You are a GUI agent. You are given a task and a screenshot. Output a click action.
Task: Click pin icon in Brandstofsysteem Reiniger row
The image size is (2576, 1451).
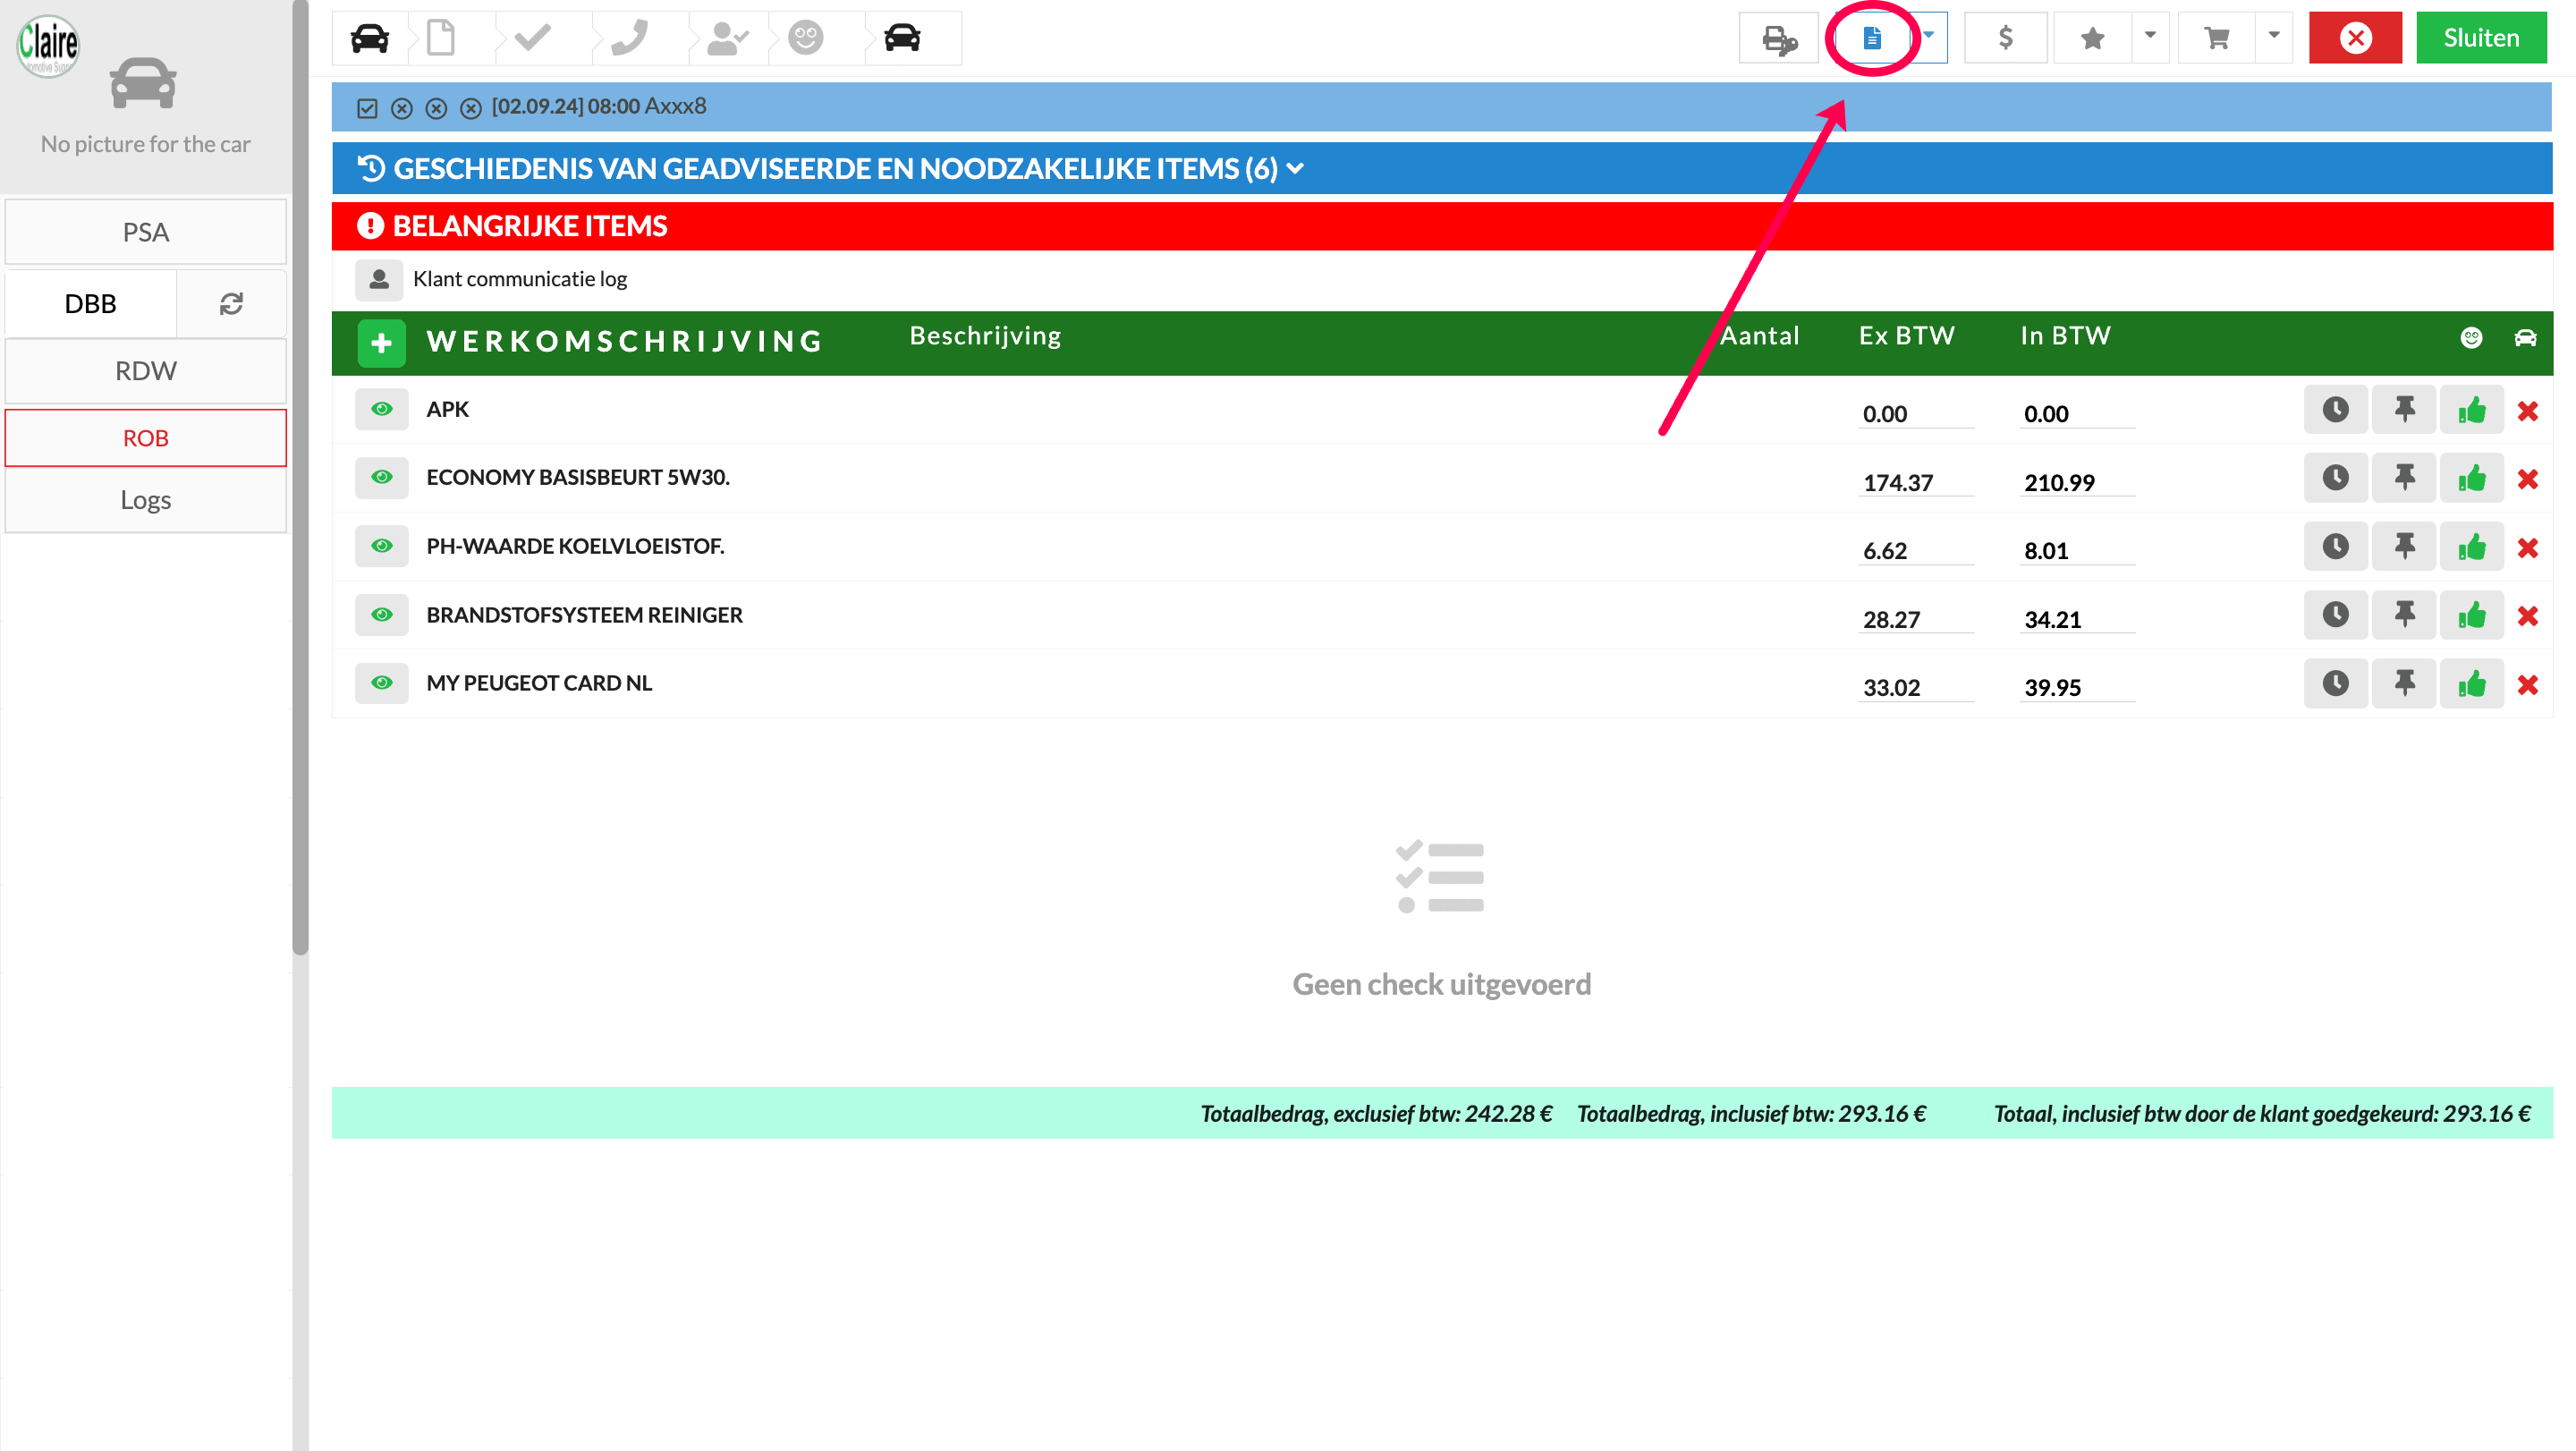2404,615
